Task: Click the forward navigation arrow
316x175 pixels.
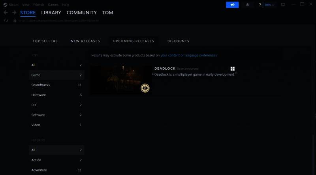Action: click(x=14, y=13)
